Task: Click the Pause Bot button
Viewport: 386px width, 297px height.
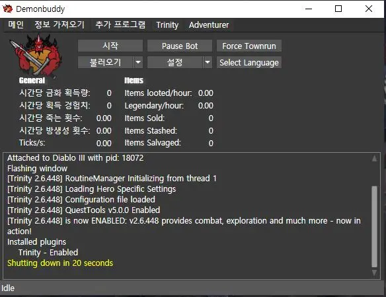Action: point(180,46)
